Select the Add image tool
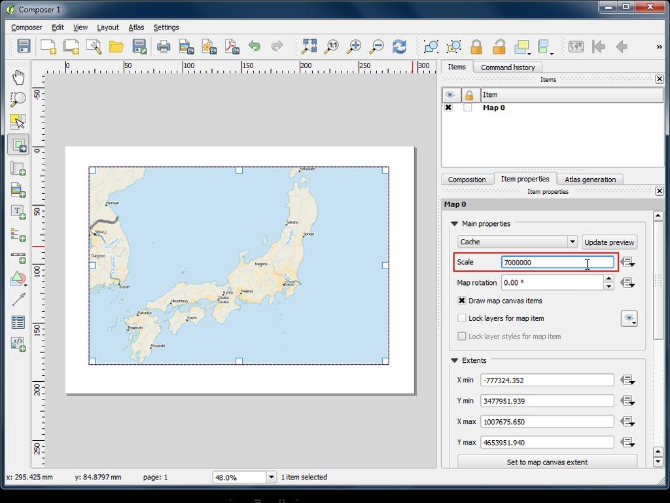Image resolution: width=670 pixels, height=503 pixels. pos(18,190)
